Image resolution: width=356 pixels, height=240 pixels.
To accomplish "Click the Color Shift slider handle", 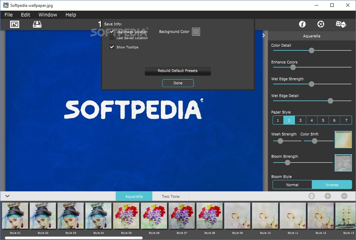I will pyautogui.click(x=315, y=141).
